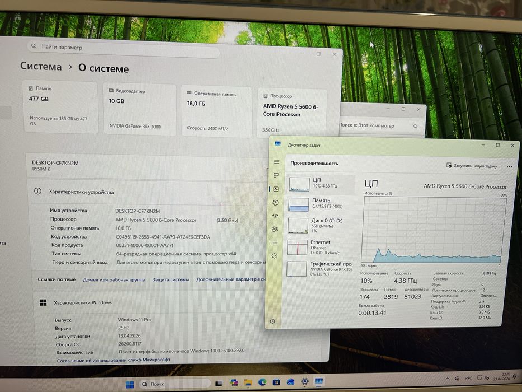
Task: Open the Оперативная память 16,0 ГБ card
Action: pyautogui.click(x=217, y=111)
